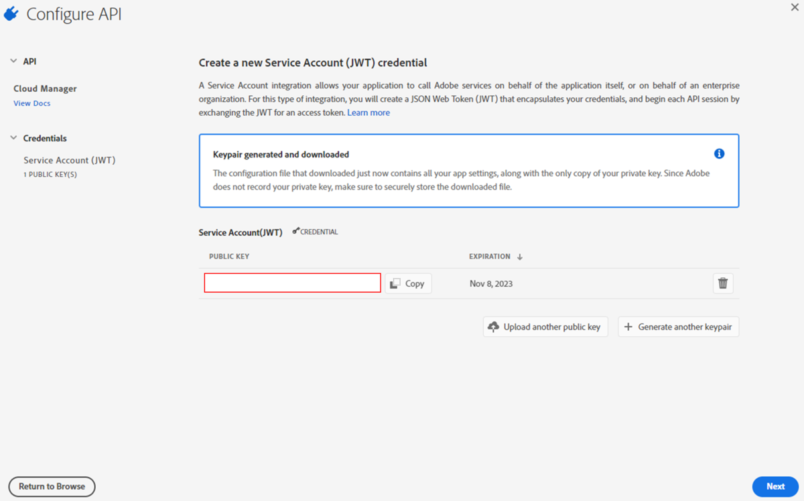
Task: Click the Next button
Action: coord(775,486)
